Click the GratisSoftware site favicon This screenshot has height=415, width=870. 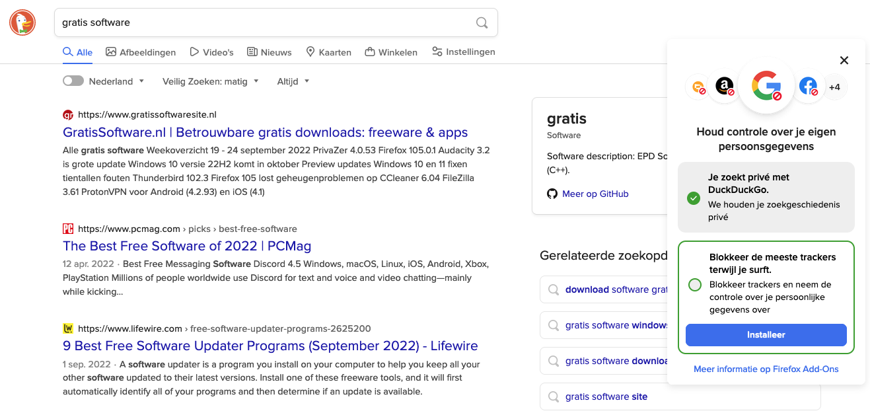tap(68, 114)
